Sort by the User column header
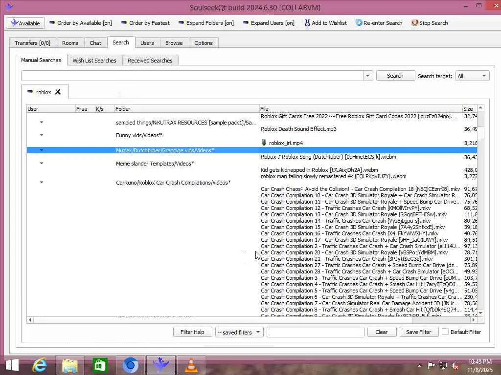Screen dimensions: 501x375 (51, 109)
